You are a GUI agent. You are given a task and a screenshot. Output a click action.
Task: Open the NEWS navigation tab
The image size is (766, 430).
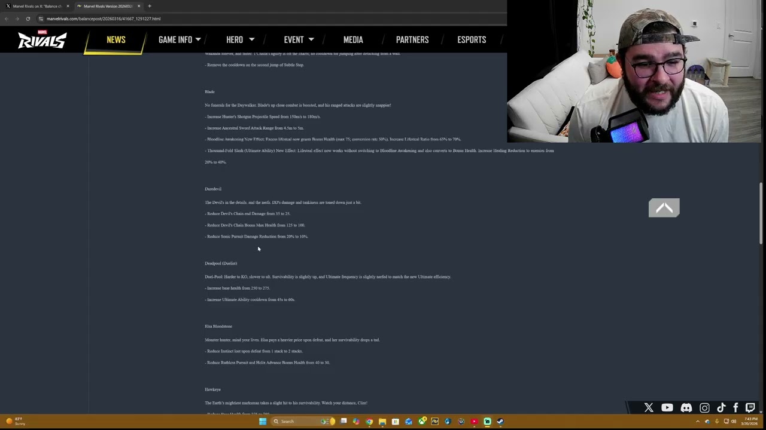click(x=116, y=39)
